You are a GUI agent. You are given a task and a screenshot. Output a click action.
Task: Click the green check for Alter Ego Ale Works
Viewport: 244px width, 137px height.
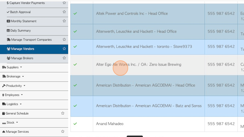75,64
